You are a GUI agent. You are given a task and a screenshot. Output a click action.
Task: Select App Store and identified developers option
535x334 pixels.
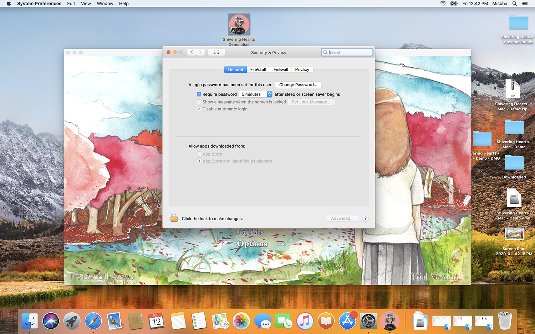click(x=199, y=161)
